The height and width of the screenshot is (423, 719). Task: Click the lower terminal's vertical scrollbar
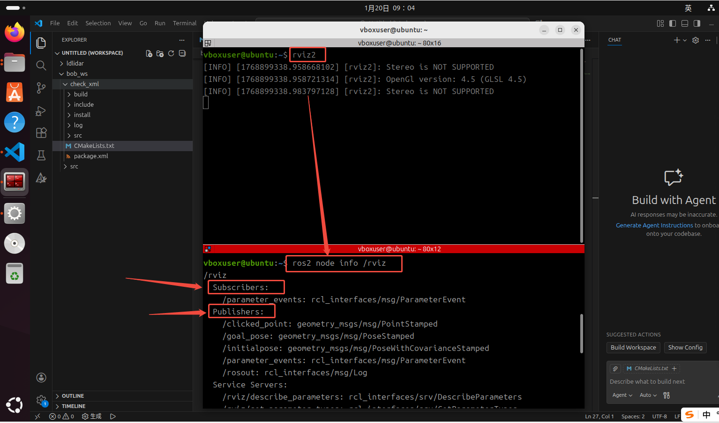[x=582, y=333]
